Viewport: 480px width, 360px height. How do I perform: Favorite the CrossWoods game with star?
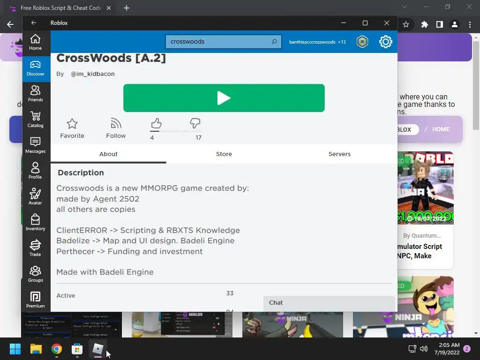tap(72, 128)
